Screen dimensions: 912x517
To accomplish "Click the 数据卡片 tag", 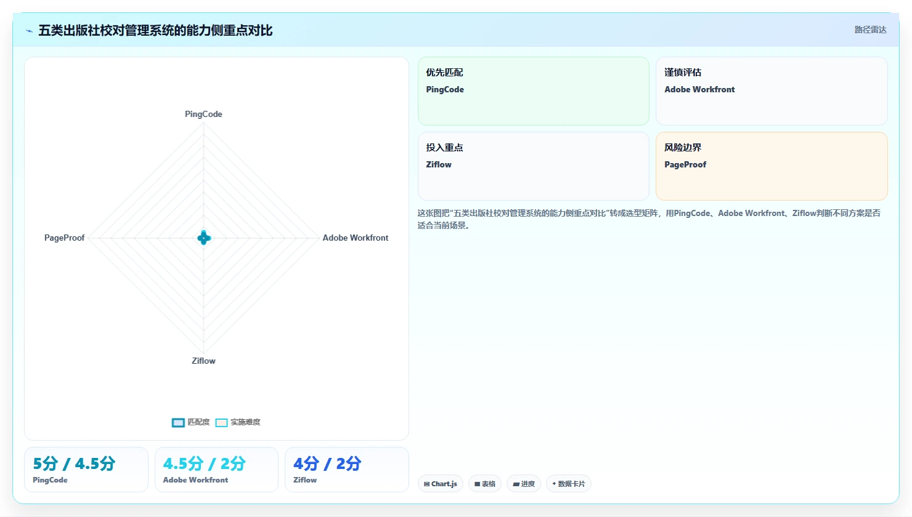I will pyautogui.click(x=569, y=484).
